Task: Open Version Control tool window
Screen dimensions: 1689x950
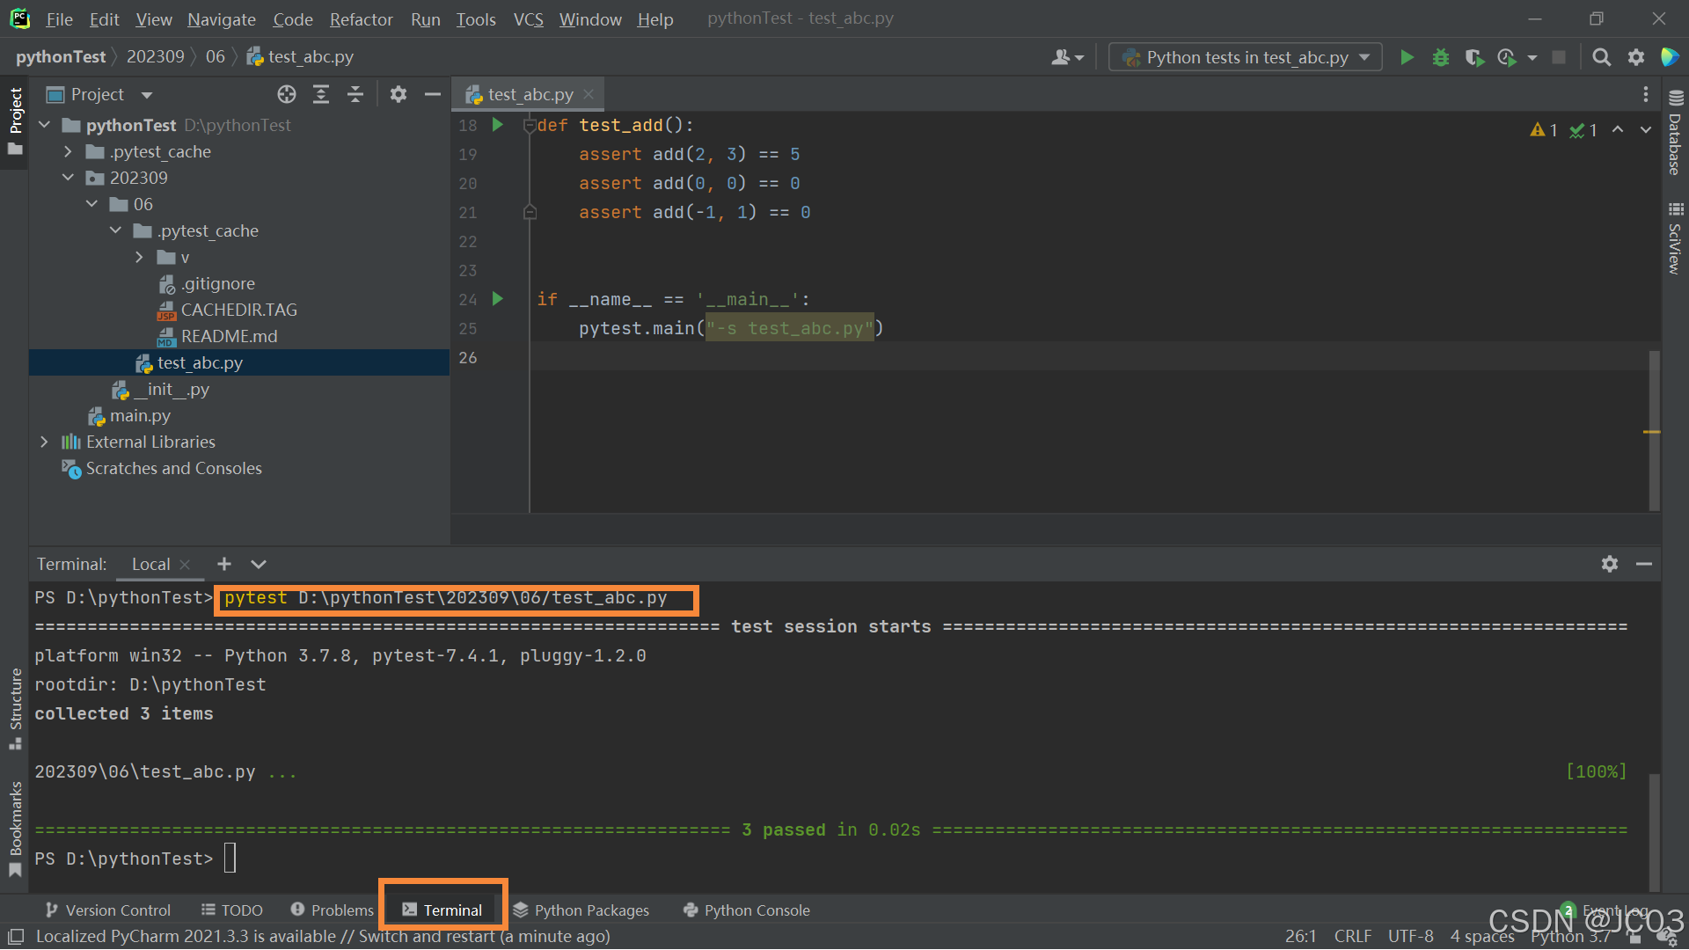Action: (108, 910)
